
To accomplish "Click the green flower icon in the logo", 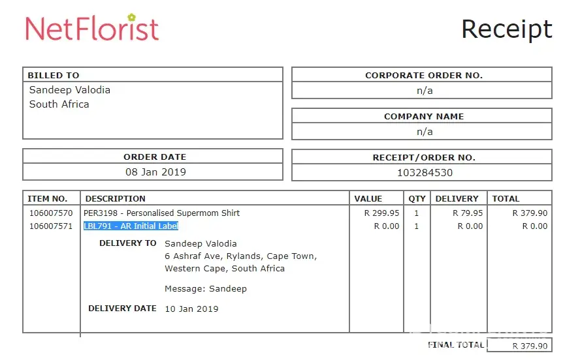I will pos(131,17).
